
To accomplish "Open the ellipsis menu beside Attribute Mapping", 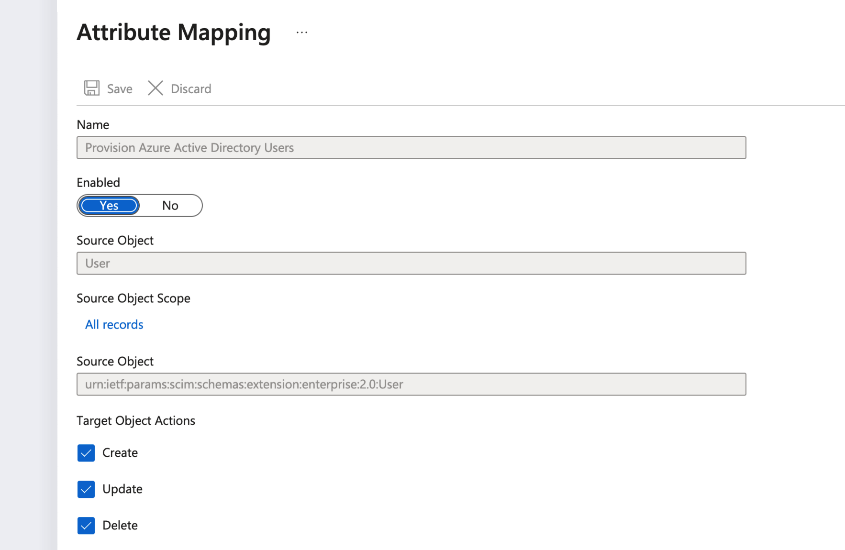I will (301, 33).
